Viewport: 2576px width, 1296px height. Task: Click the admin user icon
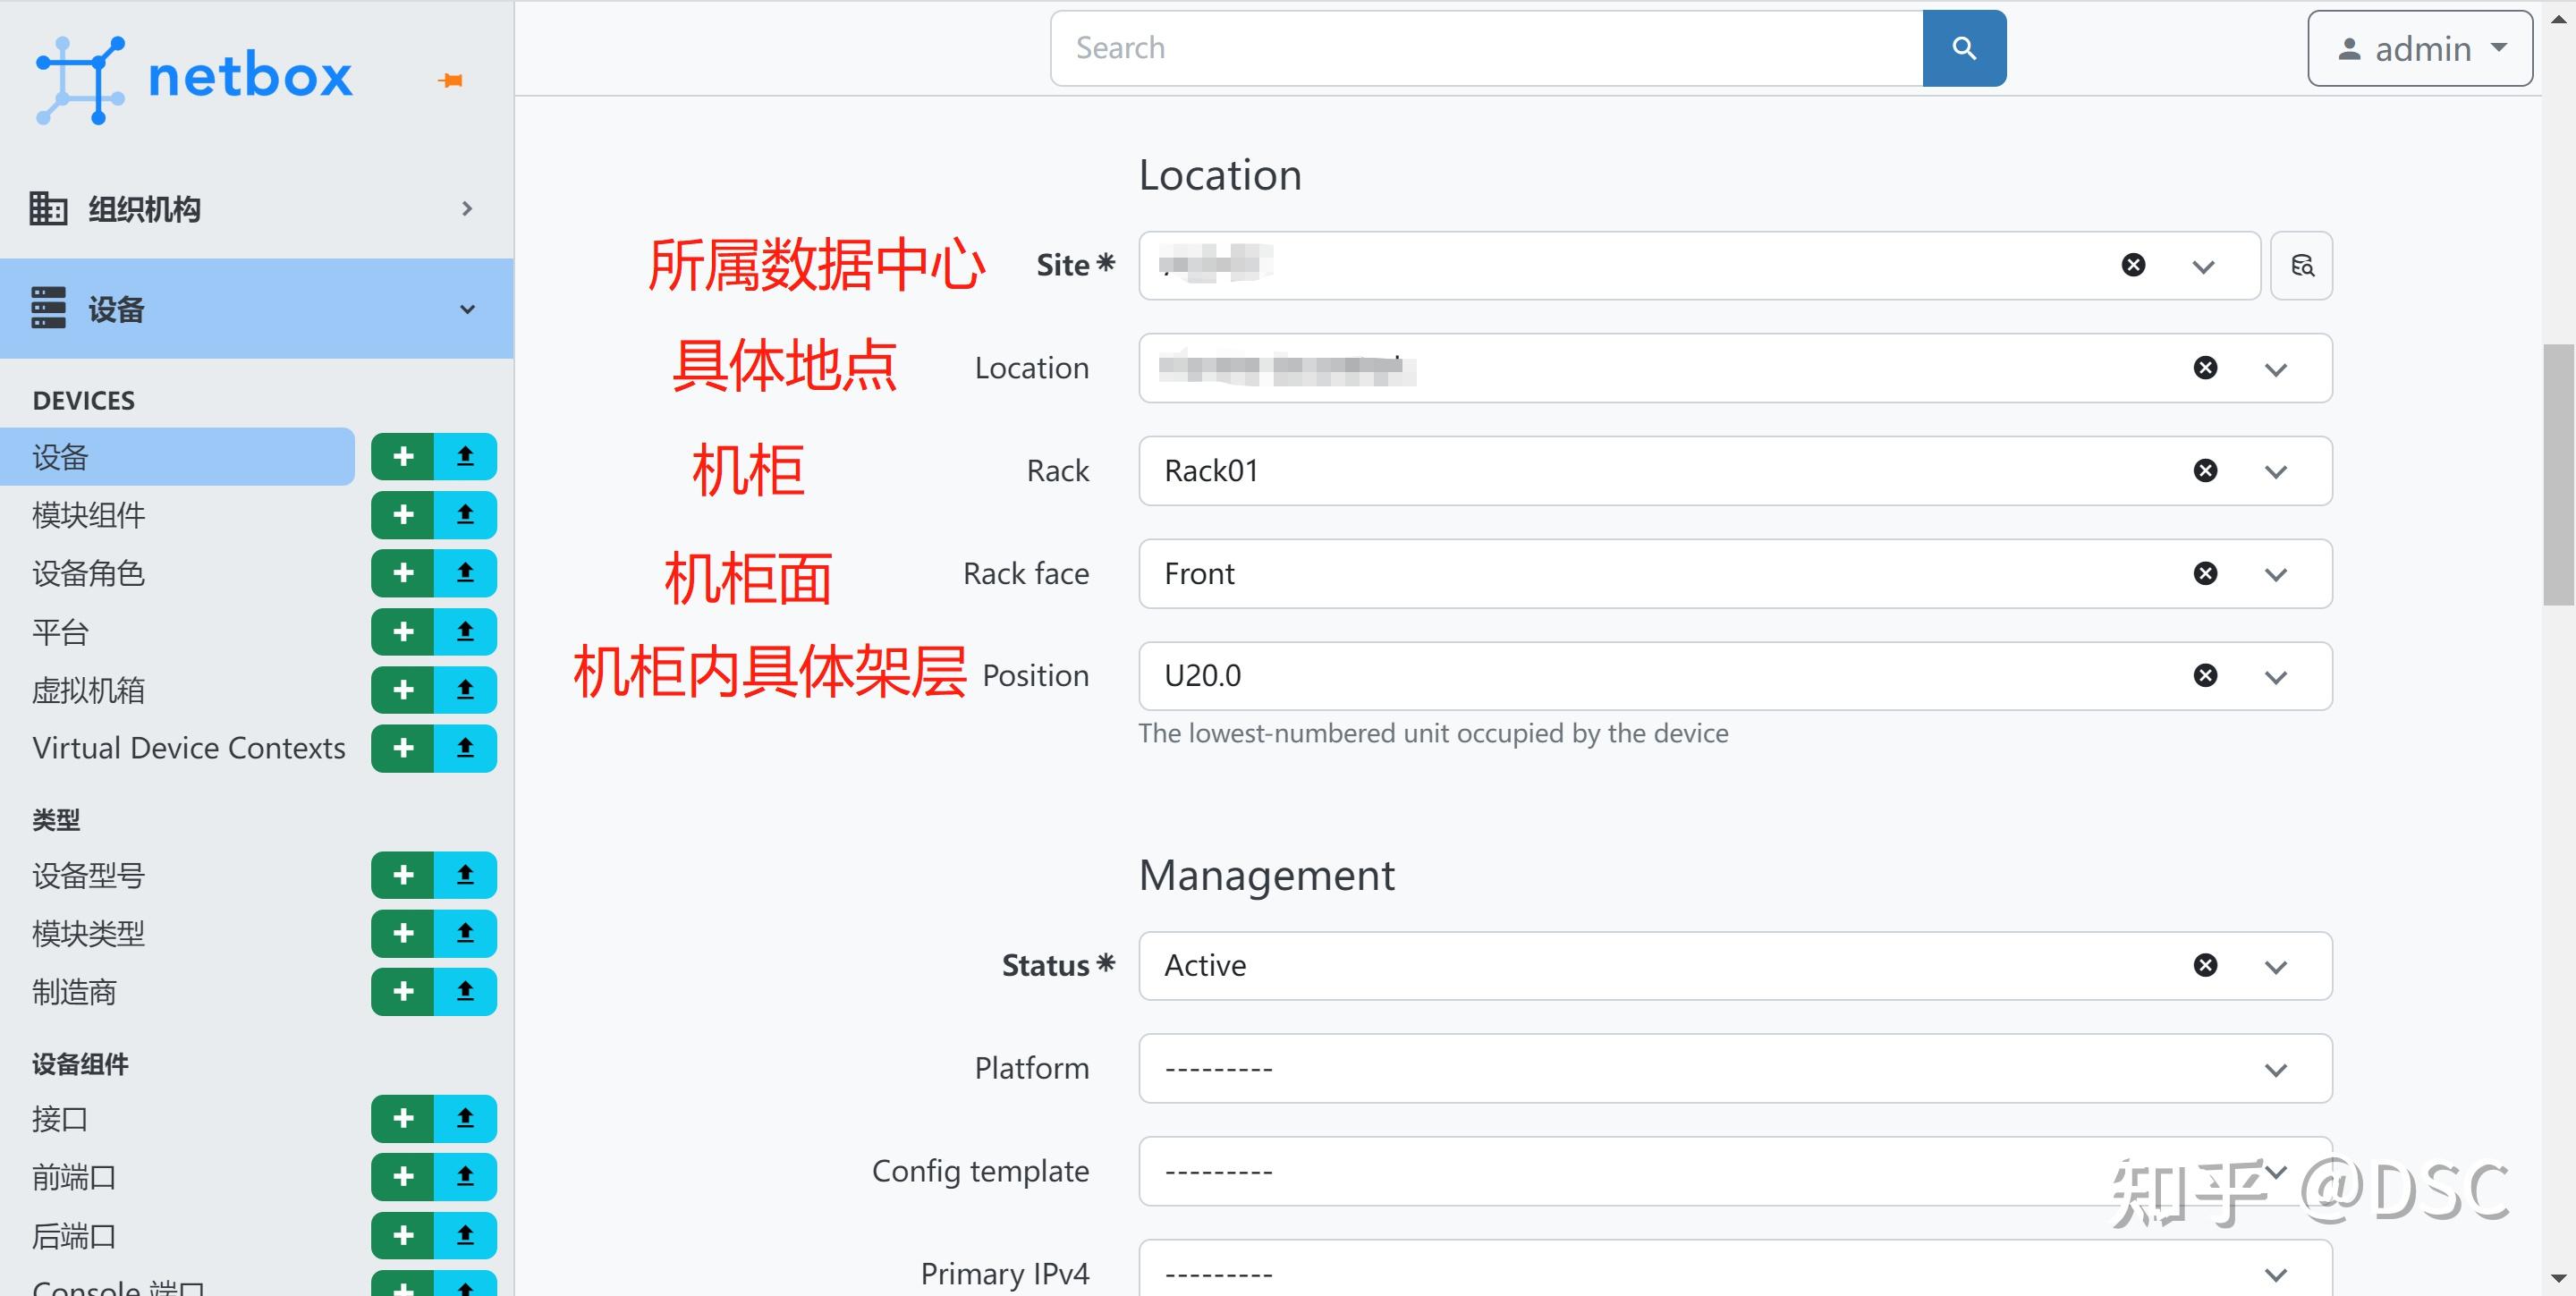2349,47
